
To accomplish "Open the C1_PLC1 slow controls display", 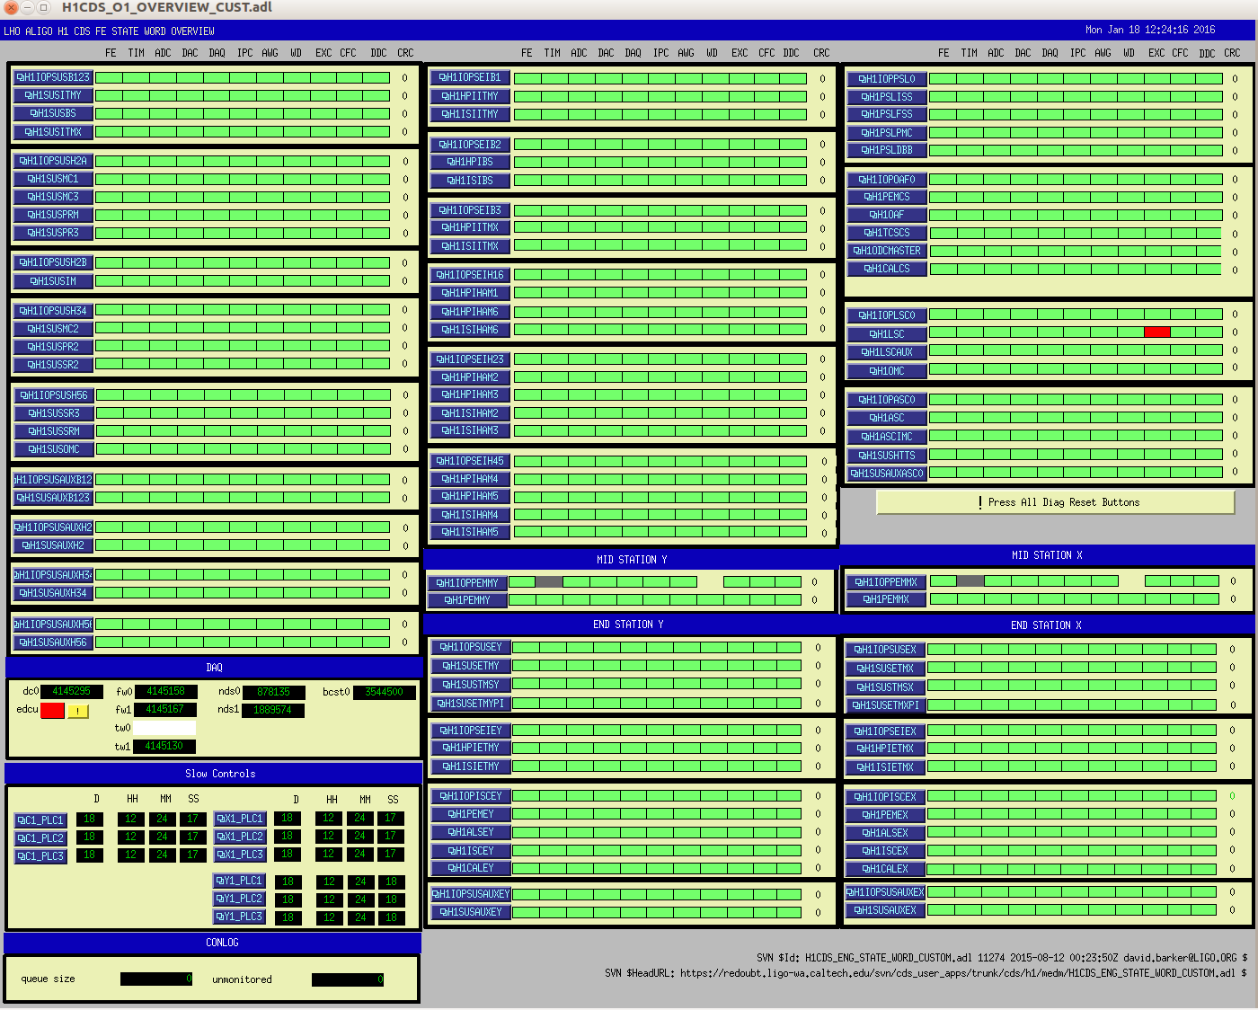I will (x=40, y=820).
